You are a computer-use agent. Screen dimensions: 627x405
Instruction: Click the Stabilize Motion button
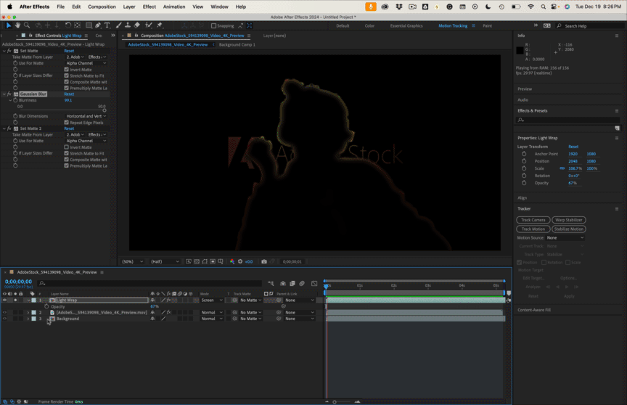(x=569, y=229)
